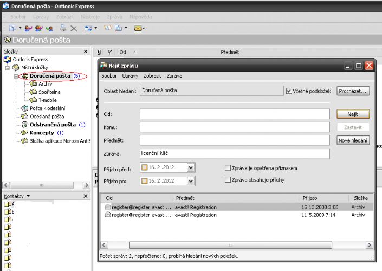Click the Komu search input field

(x=235, y=127)
